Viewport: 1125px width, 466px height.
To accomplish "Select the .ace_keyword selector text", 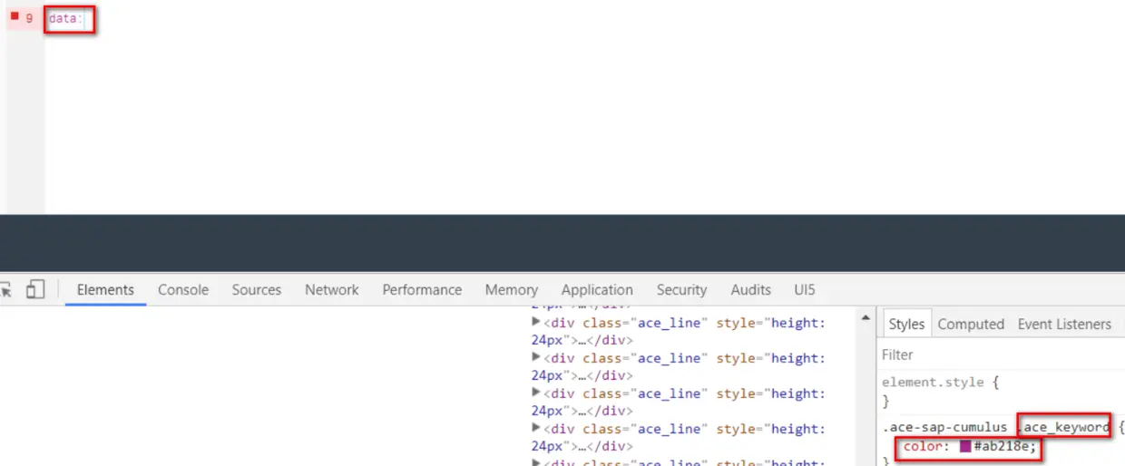I will click(x=1065, y=426).
